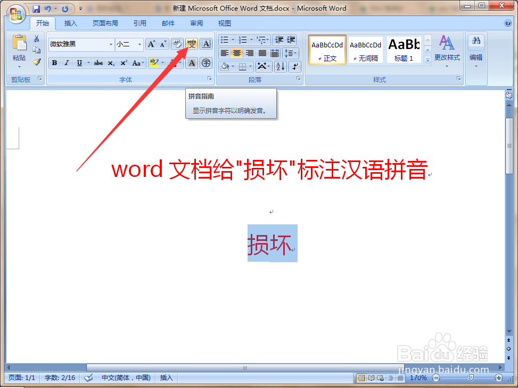
Task: Open font dialog launcher
Action: [209, 78]
